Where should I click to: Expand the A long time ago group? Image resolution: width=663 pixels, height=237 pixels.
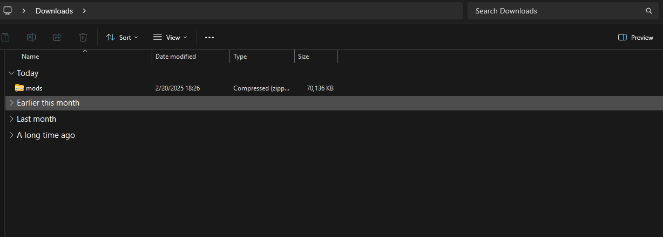(12, 135)
